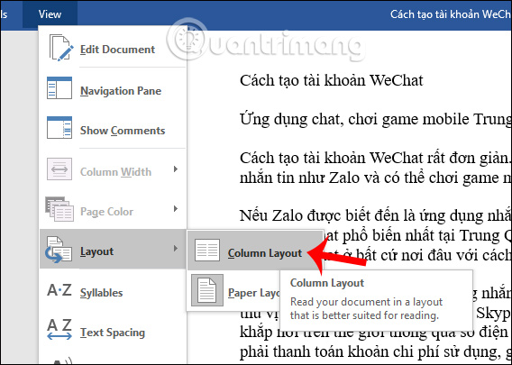Click the Page Color icon
The image size is (512, 365).
59,209
